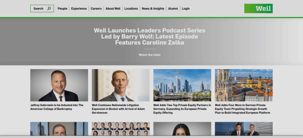Viewport: 303px width, 138px height.
Task: Open the Adam Gershenson portrait thumbnail
Action: click(x=121, y=85)
